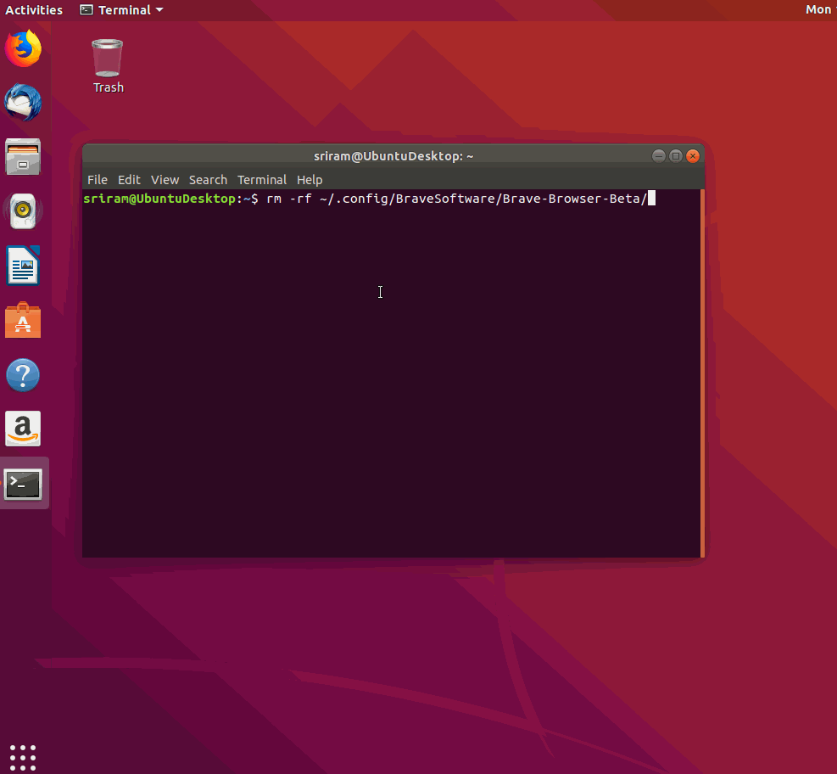Viewport: 837px width, 774px height.
Task: Click the terminal title bar sriram@UbuntuDesktop
Action: click(x=393, y=156)
